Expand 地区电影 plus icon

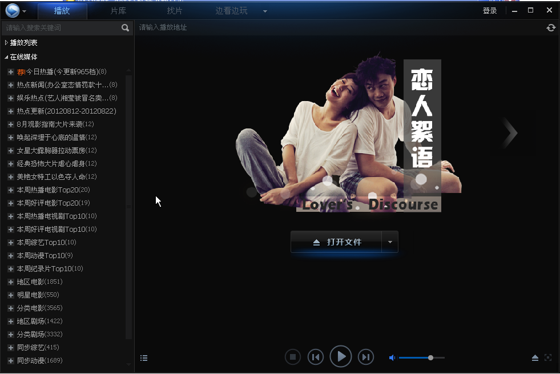tap(11, 282)
